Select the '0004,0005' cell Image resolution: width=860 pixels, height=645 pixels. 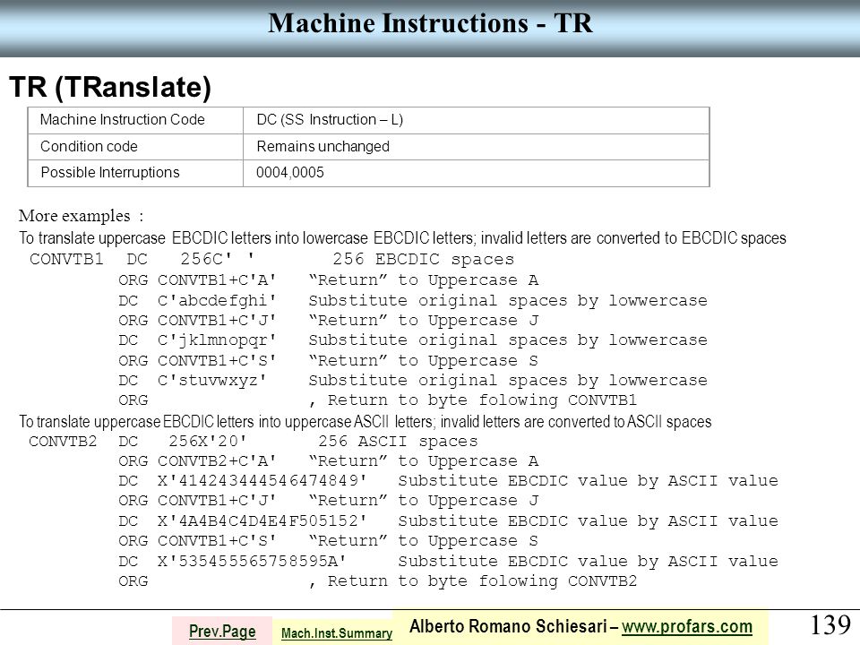click(476, 173)
